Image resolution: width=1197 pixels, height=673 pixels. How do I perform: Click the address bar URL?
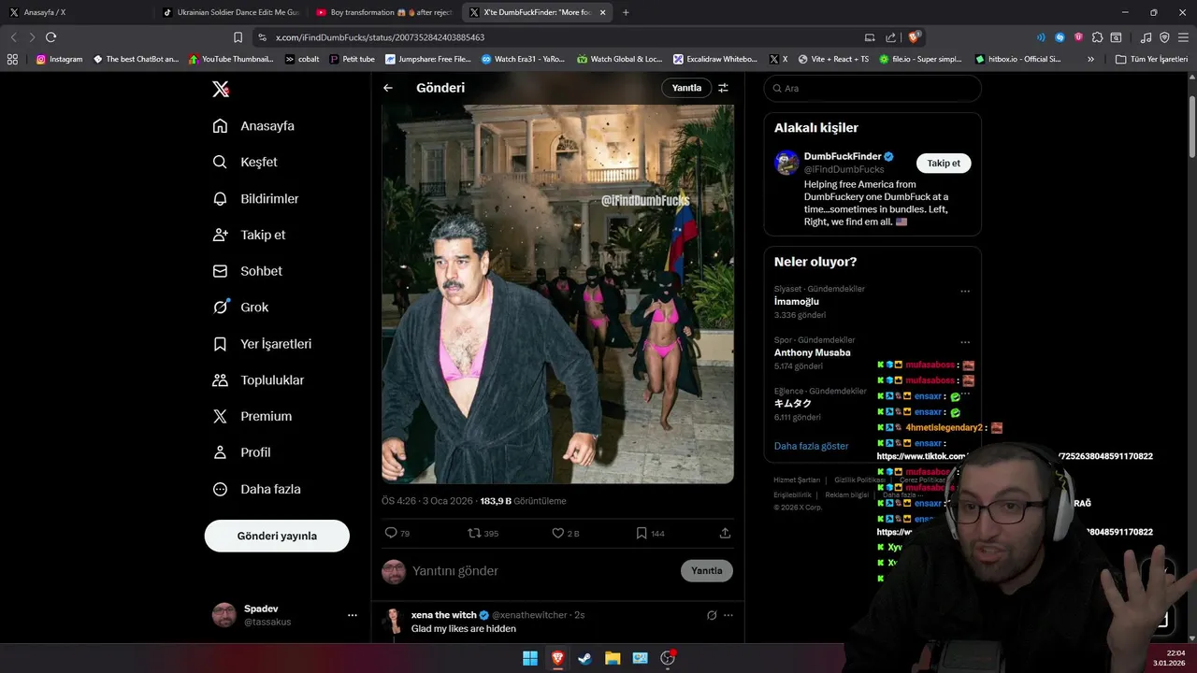(x=380, y=37)
